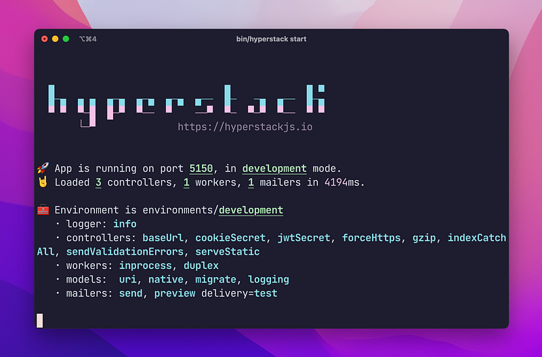Click the 'test' delivery value

pyautogui.click(x=266, y=293)
